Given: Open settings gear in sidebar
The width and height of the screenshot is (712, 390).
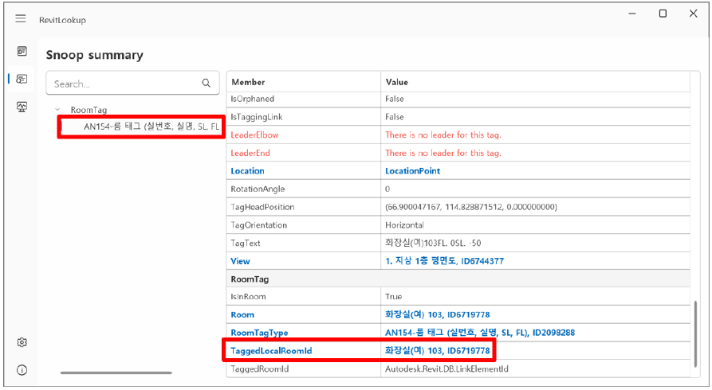Looking at the screenshot, I should coord(22,342).
